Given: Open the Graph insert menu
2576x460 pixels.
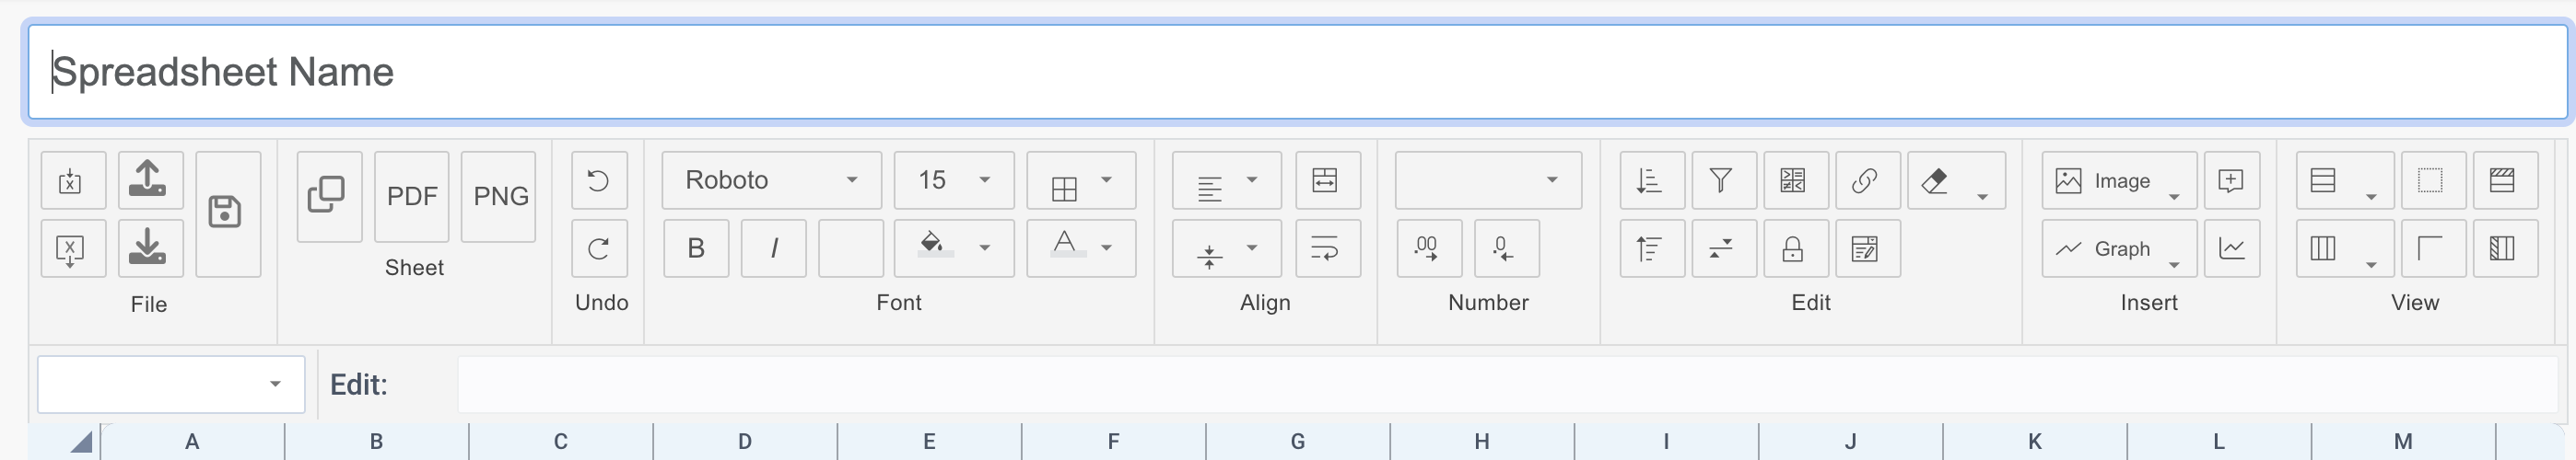Looking at the screenshot, I should click(x=2118, y=248).
